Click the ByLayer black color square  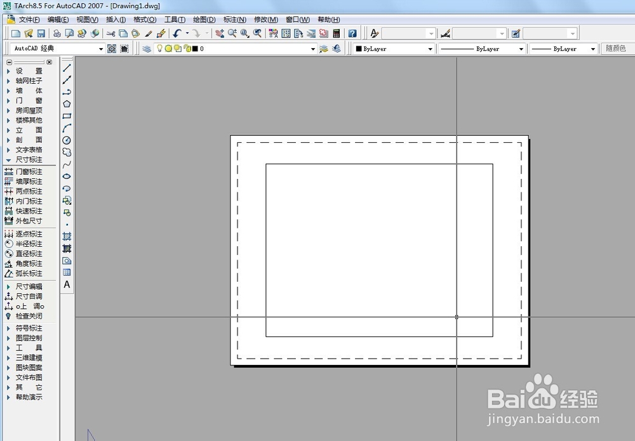coord(358,49)
